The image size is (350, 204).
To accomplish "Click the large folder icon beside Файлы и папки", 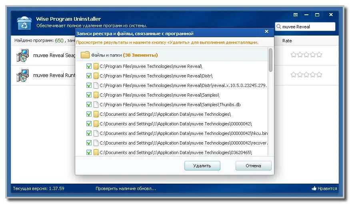I will pyautogui.click(x=85, y=55).
